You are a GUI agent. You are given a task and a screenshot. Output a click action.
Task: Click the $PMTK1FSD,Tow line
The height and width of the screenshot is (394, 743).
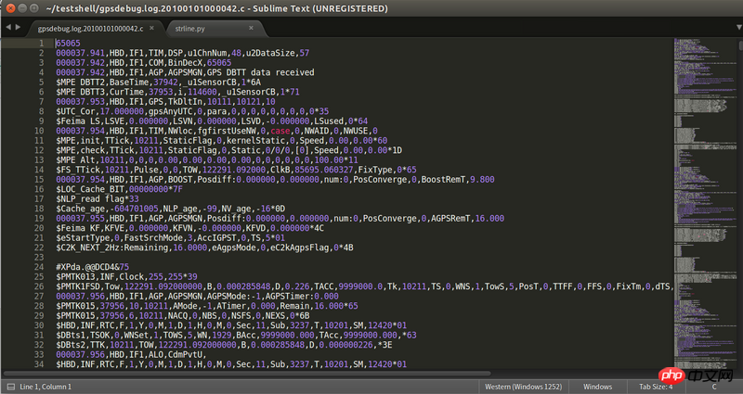[364, 286]
